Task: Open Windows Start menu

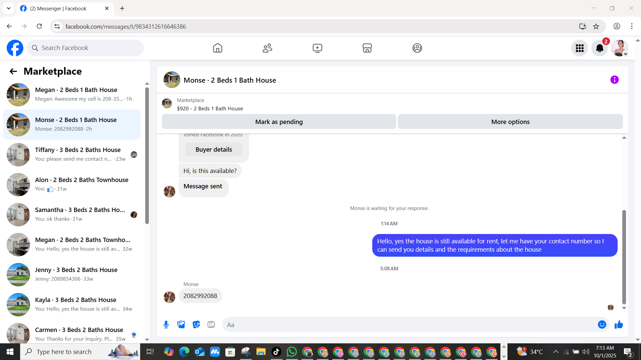Action: (10, 352)
